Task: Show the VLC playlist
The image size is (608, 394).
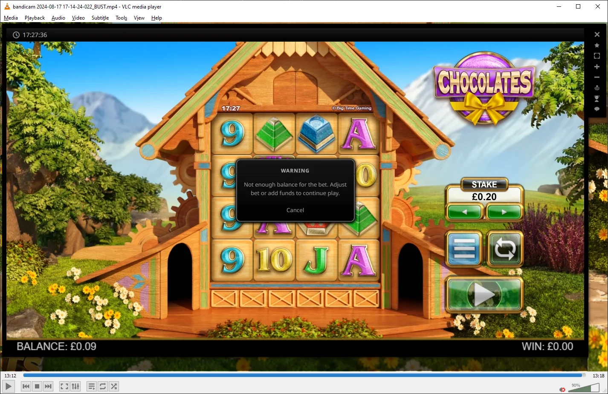Action: pos(91,386)
